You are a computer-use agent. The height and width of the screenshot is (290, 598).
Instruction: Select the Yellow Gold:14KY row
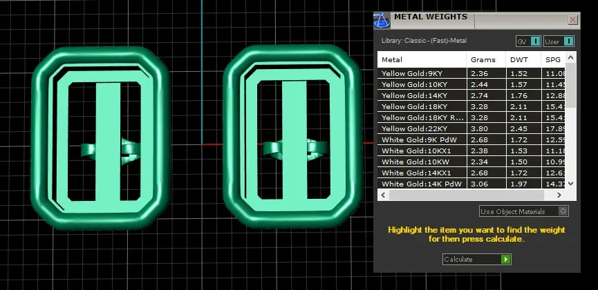tap(471, 95)
